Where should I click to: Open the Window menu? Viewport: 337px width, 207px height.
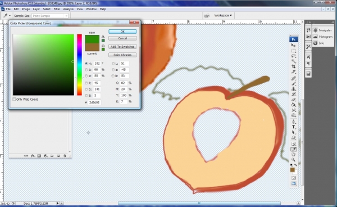point(91,9)
